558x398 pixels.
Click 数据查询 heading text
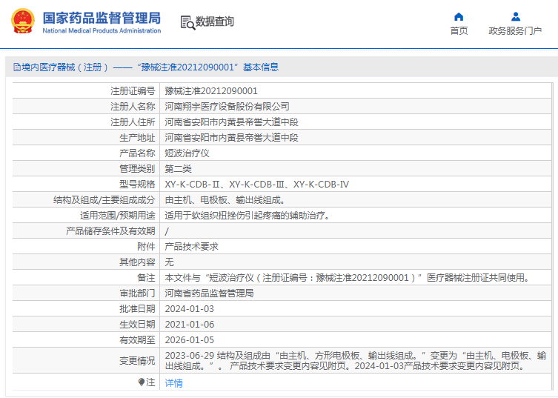pos(215,21)
